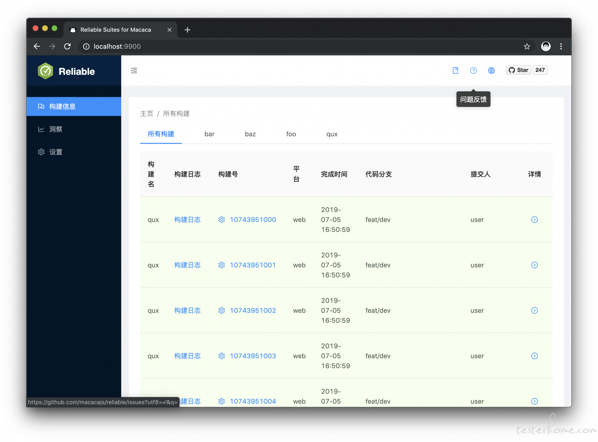Open 设置 in the sidebar
Viewport: 598px width, 442px height.
[74, 152]
